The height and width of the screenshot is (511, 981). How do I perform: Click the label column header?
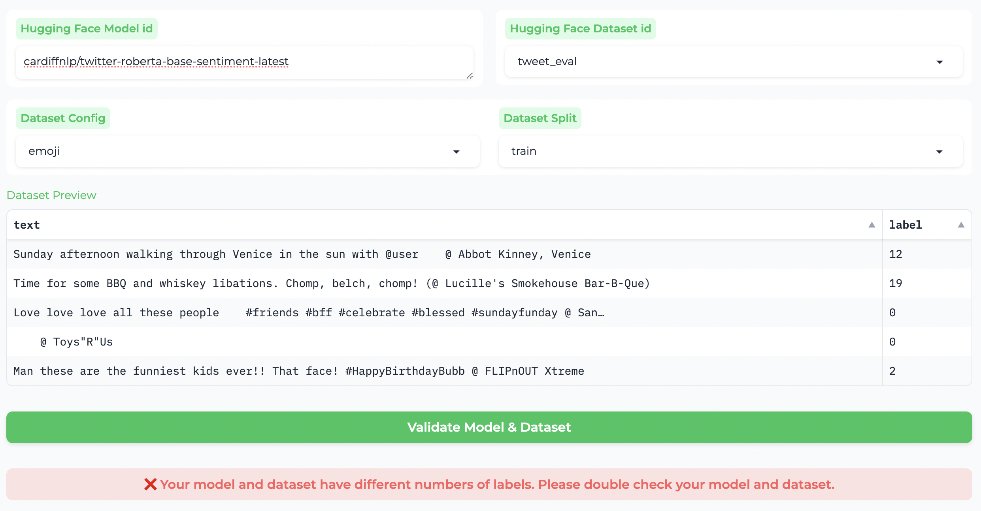tap(927, 225)
